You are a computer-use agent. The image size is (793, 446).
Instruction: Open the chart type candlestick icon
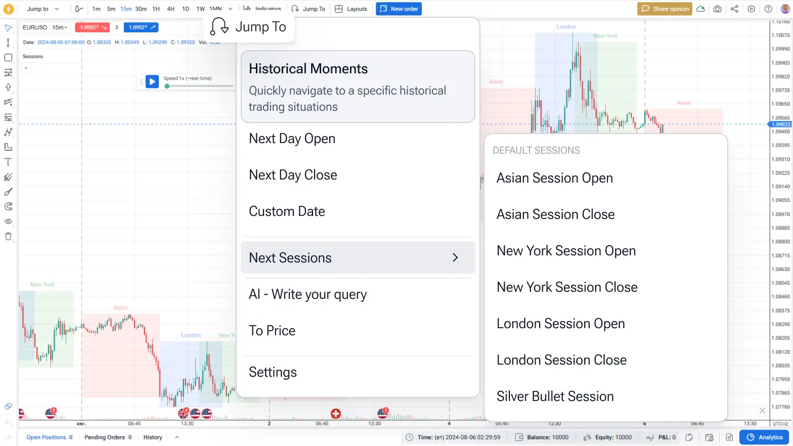[x=79, y=9]
